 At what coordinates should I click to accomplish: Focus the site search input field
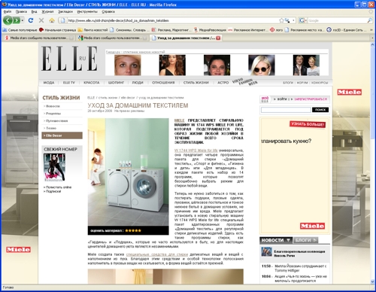coord(286,110)
